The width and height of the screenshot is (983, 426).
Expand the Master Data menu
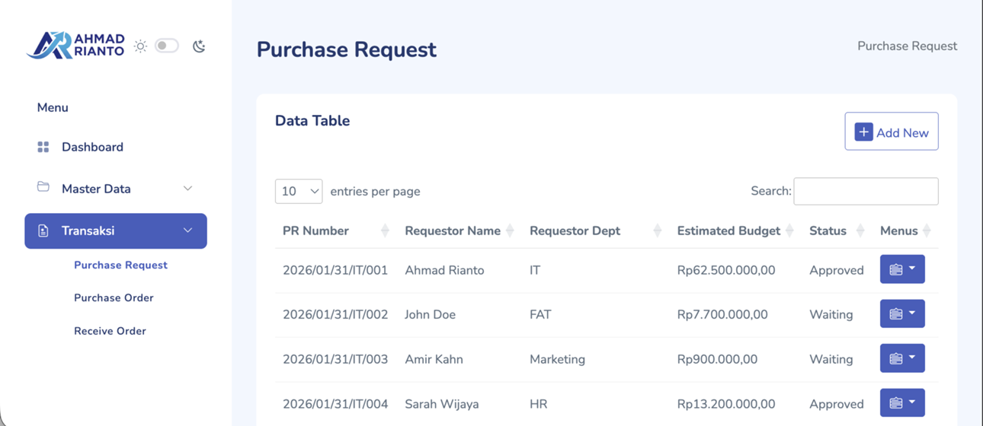(x=116, y=189)
